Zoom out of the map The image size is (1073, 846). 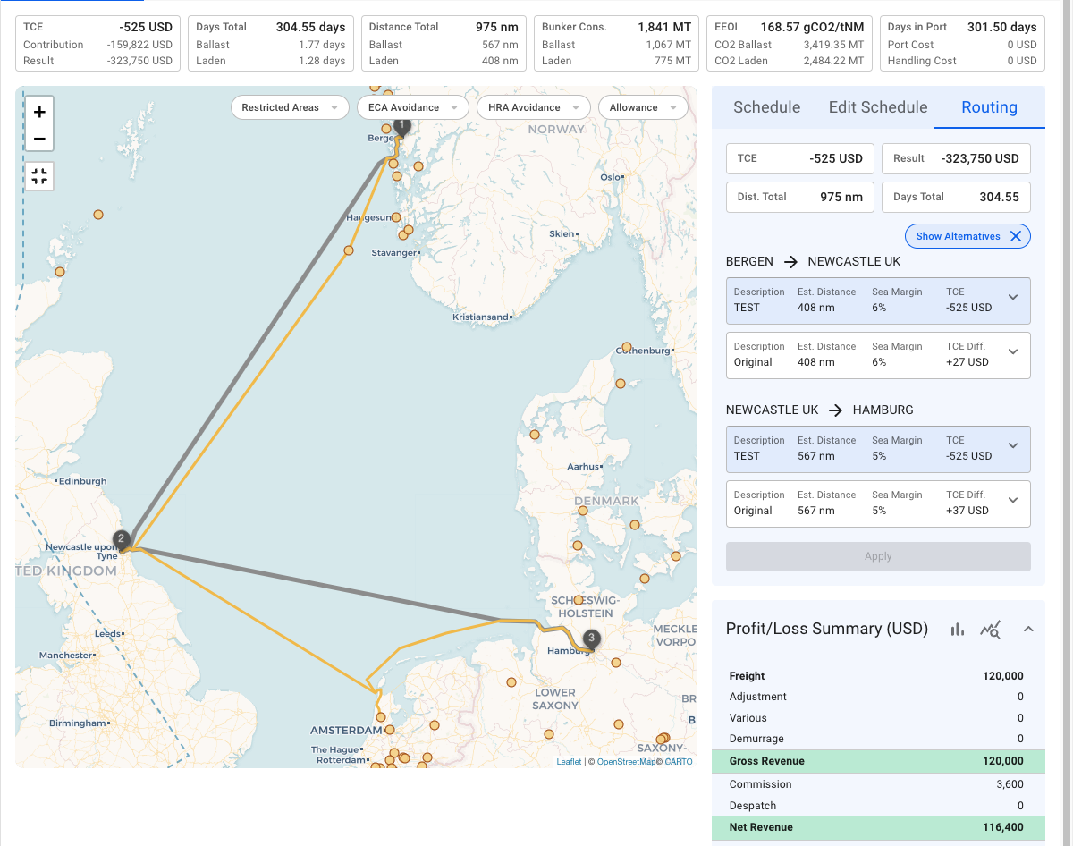(x=39, y=139)
